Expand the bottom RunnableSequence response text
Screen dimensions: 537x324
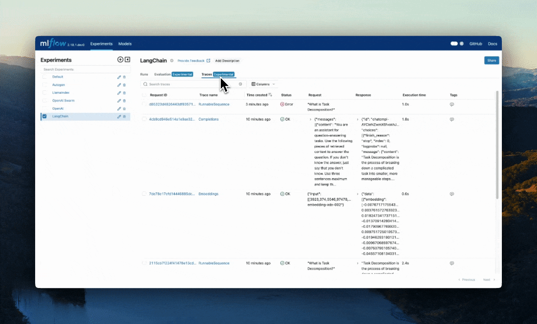click(x=358, y=263)
